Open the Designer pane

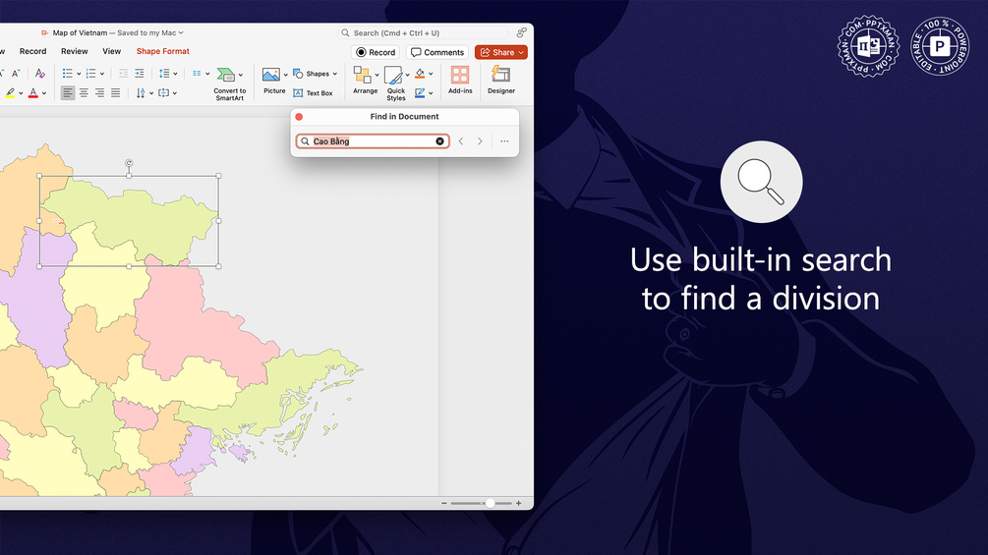(501, 81)
